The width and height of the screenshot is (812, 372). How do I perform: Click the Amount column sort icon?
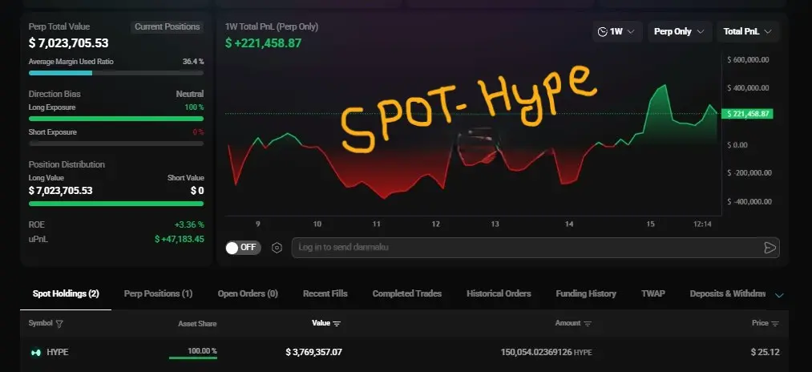[588, 324]
